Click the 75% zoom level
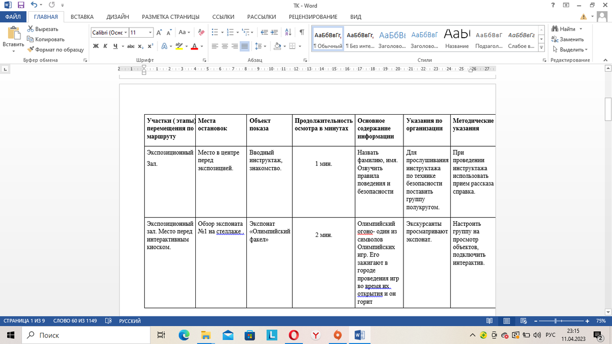612x344 pixels. (601, 321)
